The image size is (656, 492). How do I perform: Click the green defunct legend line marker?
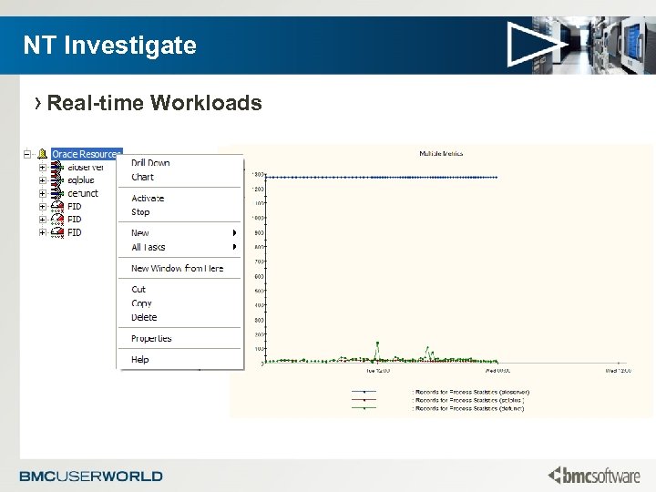point(364,408)
